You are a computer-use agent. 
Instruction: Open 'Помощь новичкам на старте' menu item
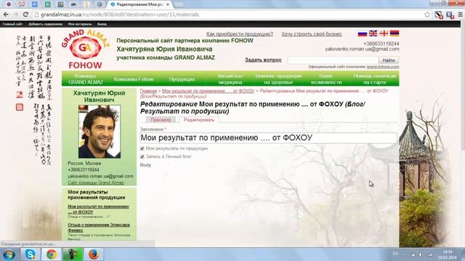[375, 79]
